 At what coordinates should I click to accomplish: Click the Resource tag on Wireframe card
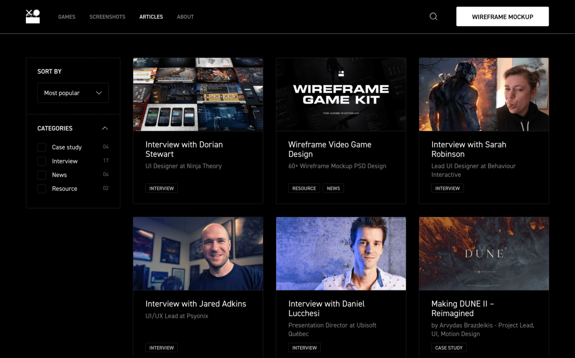(x=304, y=188)
